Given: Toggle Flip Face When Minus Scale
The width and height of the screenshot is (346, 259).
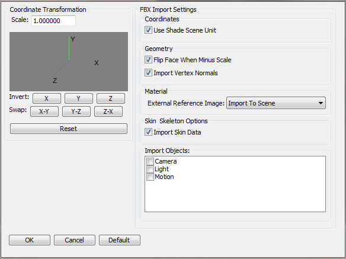Looking at the screenshot, I should (x=148, y=60).
